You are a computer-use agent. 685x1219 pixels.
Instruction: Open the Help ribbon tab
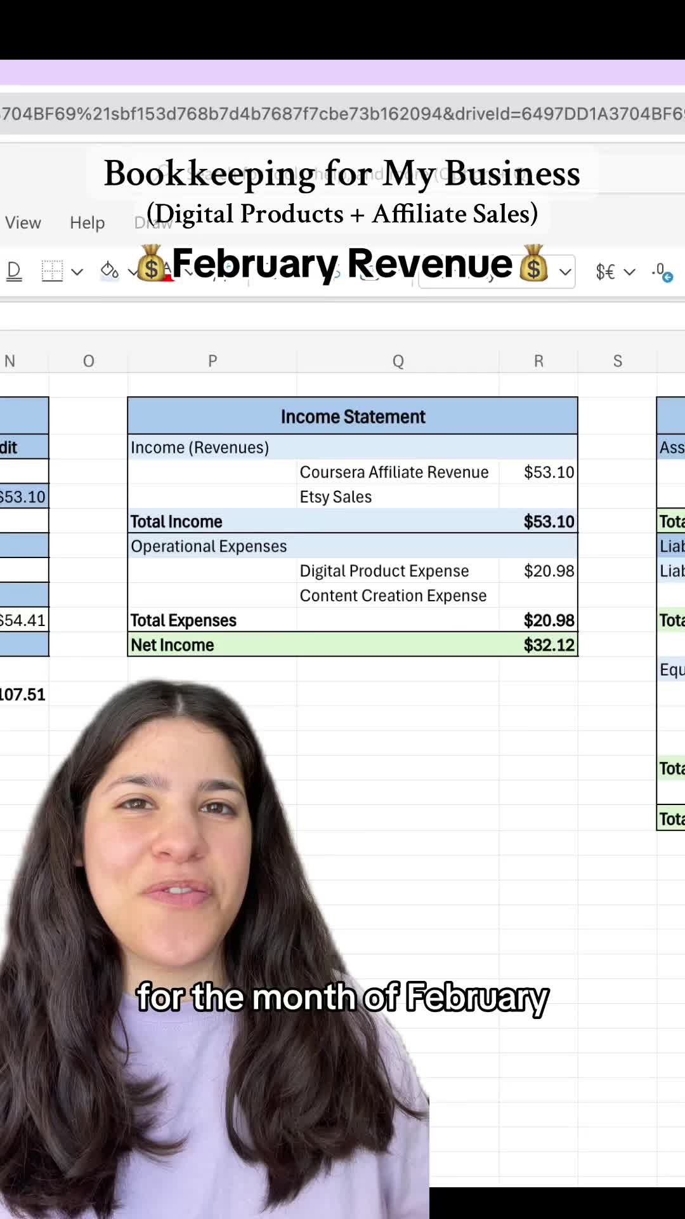(87, 223)
